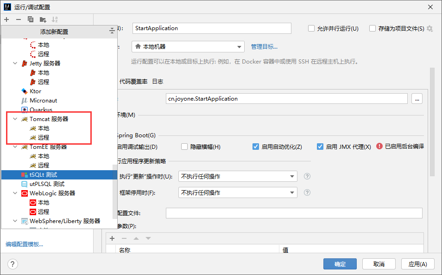Select 远程 under Tomcat 服务器
Screen dimensions: 442x275
[44, 138]
